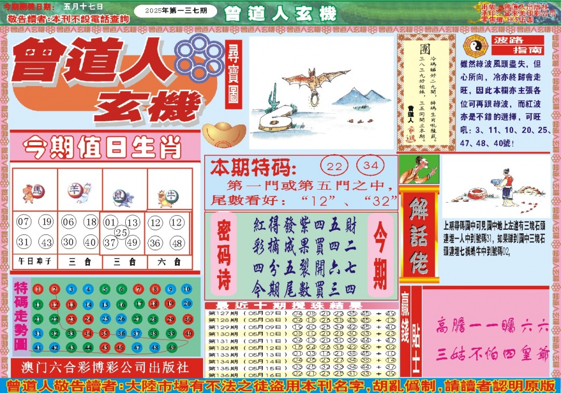
Task: Select red ball 46 in trend chart
Action: pos(120,347)
